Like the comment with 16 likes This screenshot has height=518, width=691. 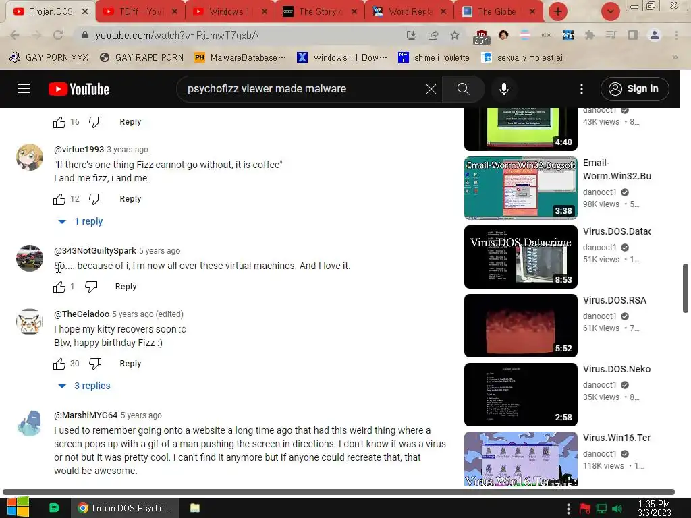coord(59,122)
